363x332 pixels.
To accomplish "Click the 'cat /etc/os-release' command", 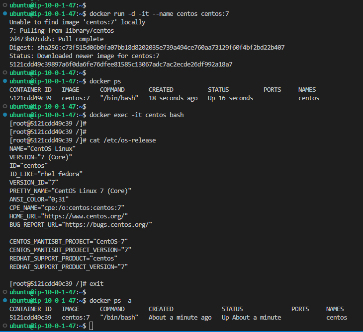I will pyautogui.click(x=123, y=140).
